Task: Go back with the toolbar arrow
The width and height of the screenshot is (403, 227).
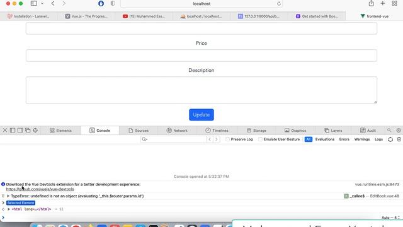Action: (53, 3)
